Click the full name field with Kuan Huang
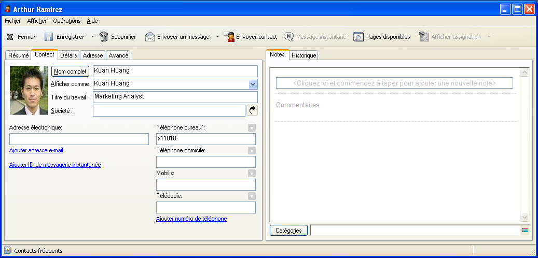 [x=175, y=71]
